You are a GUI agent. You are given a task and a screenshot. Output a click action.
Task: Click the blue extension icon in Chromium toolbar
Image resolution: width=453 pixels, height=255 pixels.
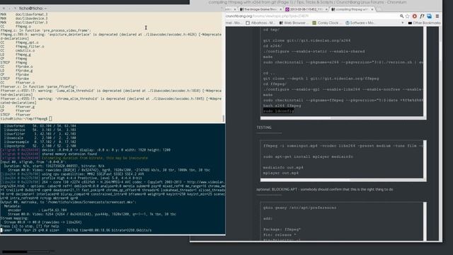click(430, 16)
